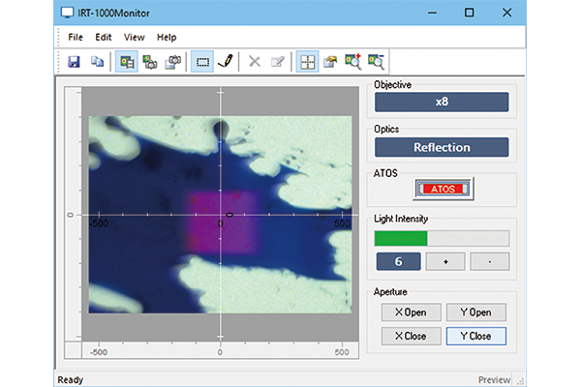Toggle the crosshair grid display button
The image size is (581, 387).
point(306,61)
